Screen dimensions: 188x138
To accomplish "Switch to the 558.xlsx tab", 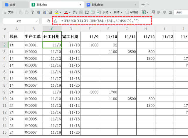I will point(57,5).
